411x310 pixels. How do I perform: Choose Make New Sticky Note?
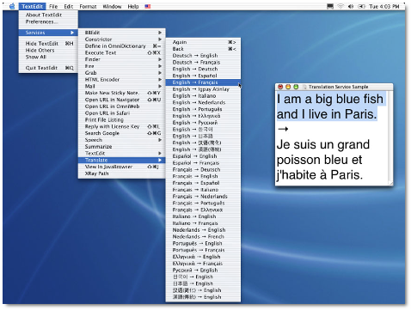click(x=121, y=93)
